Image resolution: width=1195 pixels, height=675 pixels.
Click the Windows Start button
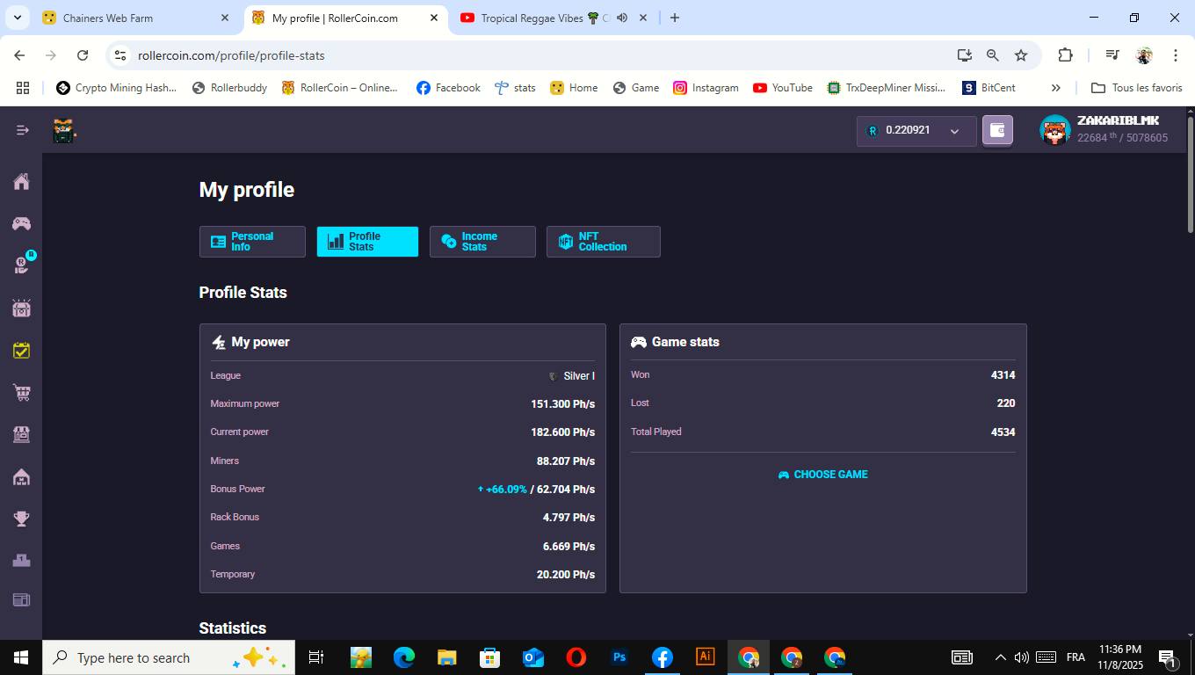pyautogui.click(x=21, y=657)
